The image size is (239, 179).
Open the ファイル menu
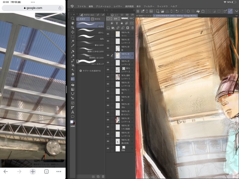click(x=82, y=6)
